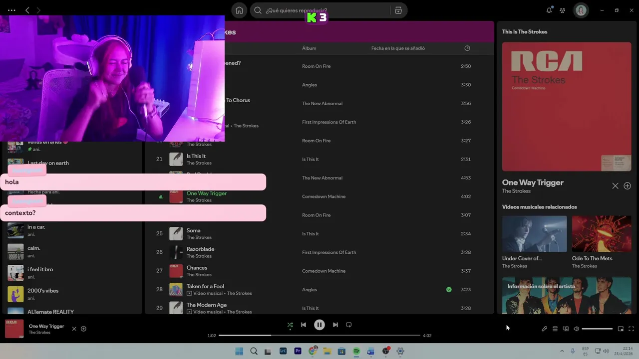Viewport: 639px width, 359px height.
Task: Click the playing track One Way Trigger in list
Action: (207, 193)
